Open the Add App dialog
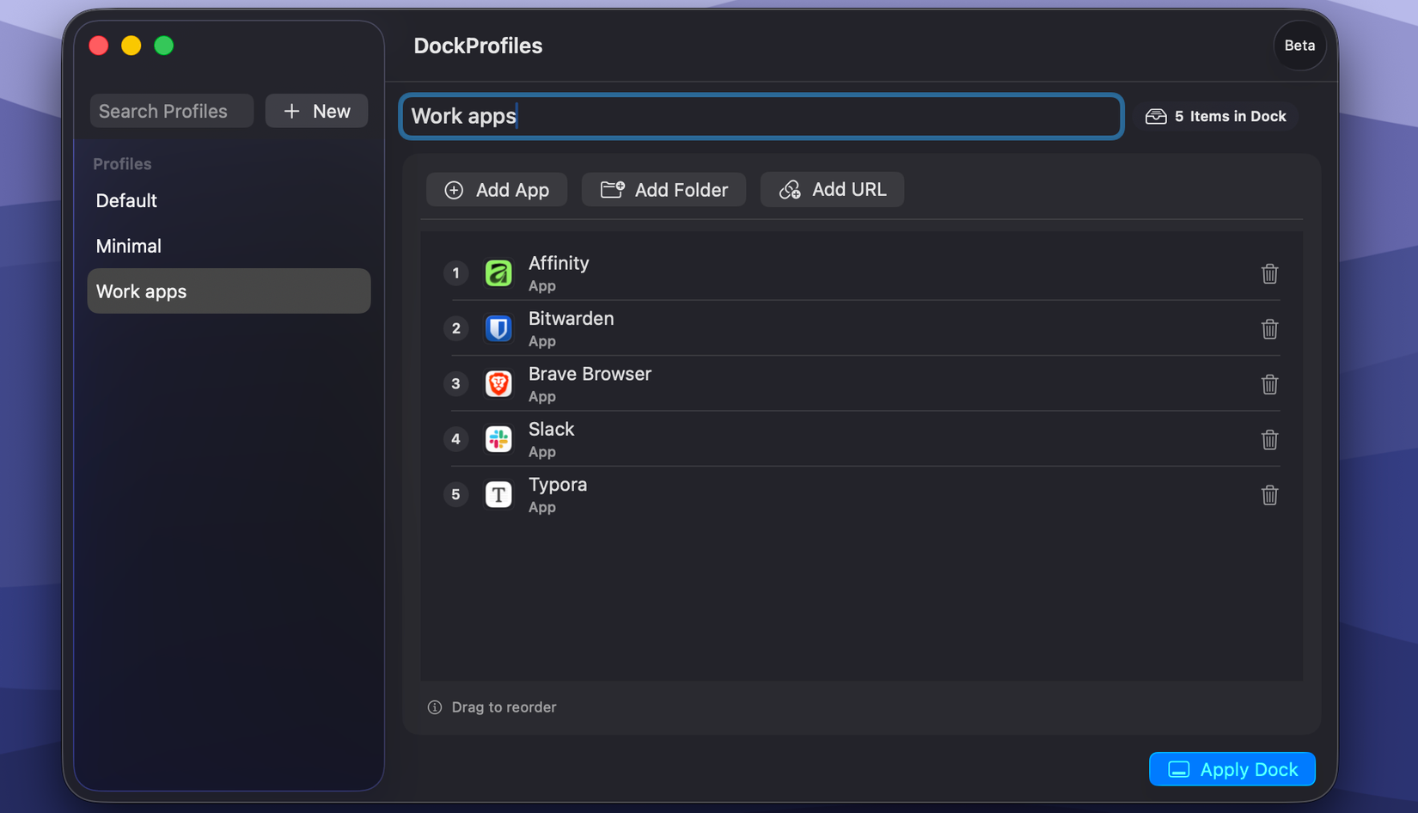1418x813 pixels. (x=497, y=189)
